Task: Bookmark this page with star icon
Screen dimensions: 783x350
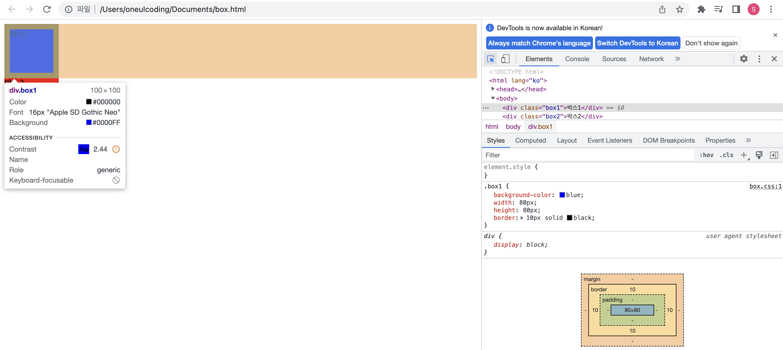Action: coord(679,10)
